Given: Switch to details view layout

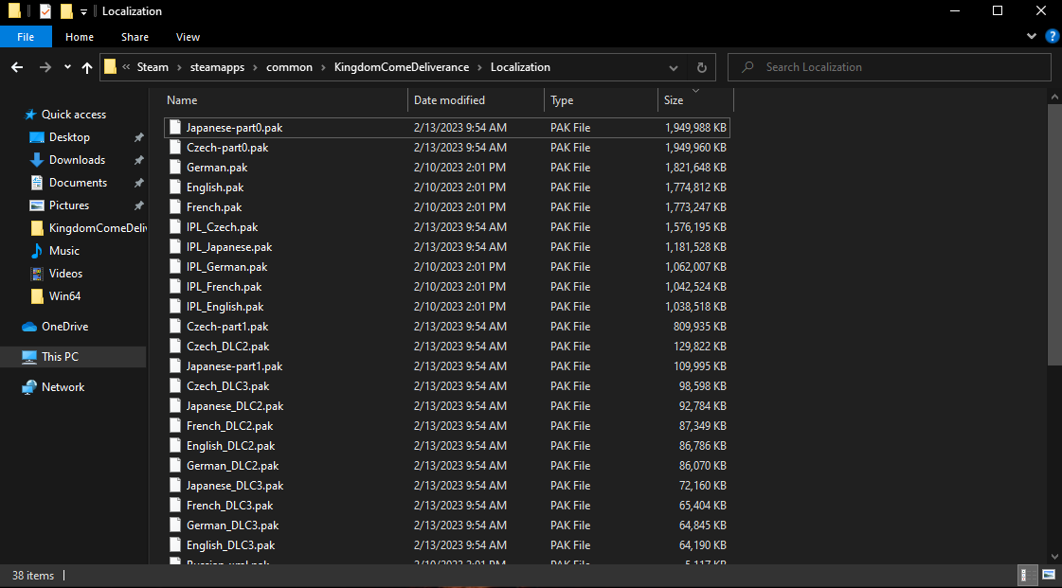Looking at the screenshot, I should coord(1028,575).
